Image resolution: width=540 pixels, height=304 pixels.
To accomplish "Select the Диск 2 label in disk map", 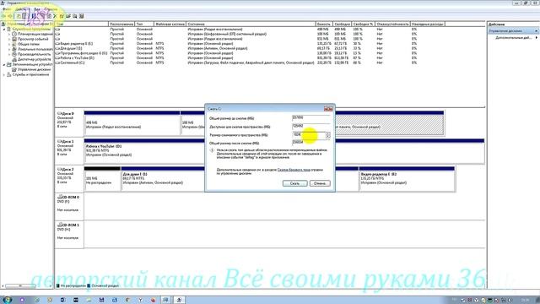I will point(69,178).
